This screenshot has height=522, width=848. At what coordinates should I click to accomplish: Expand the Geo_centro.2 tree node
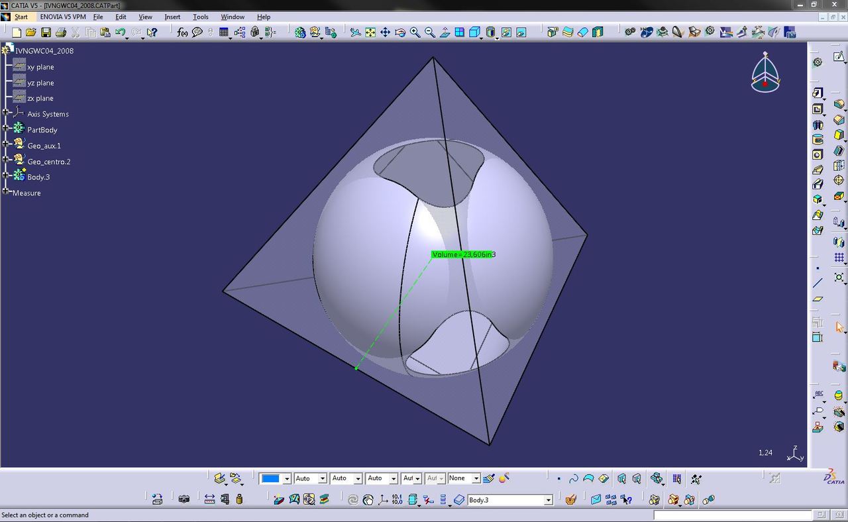pyautogui.click(x=5, y=160)
